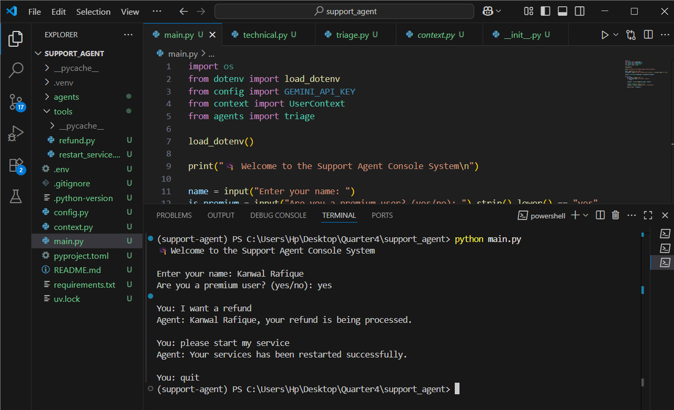Screen dimensions: 674x410
Task: Customize layout icon in title bar
Action: coord(528,11)
